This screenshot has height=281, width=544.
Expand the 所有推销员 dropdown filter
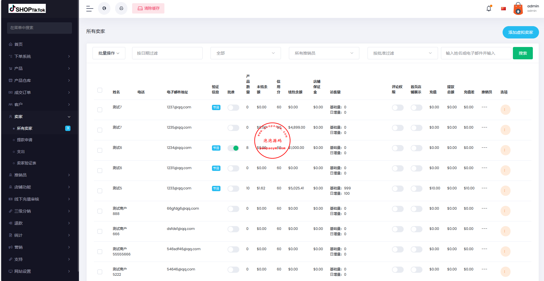(324, 53)
